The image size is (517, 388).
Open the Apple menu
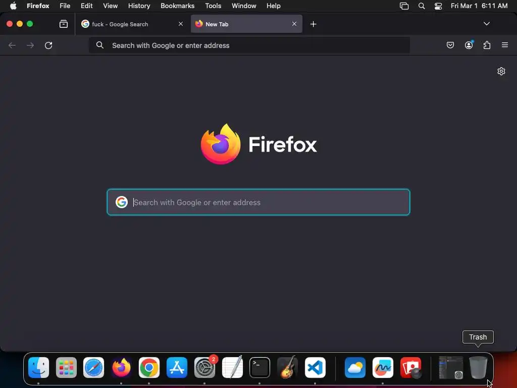[x=13, y=6]
